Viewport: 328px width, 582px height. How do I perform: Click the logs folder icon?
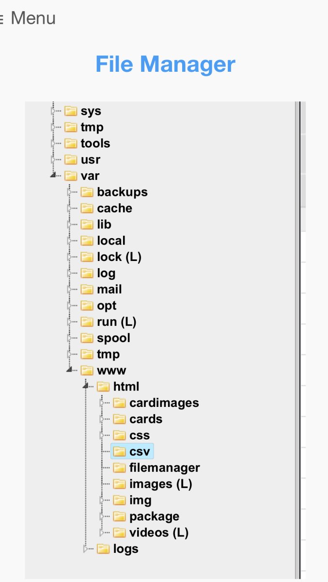click(x=103, y=549)
